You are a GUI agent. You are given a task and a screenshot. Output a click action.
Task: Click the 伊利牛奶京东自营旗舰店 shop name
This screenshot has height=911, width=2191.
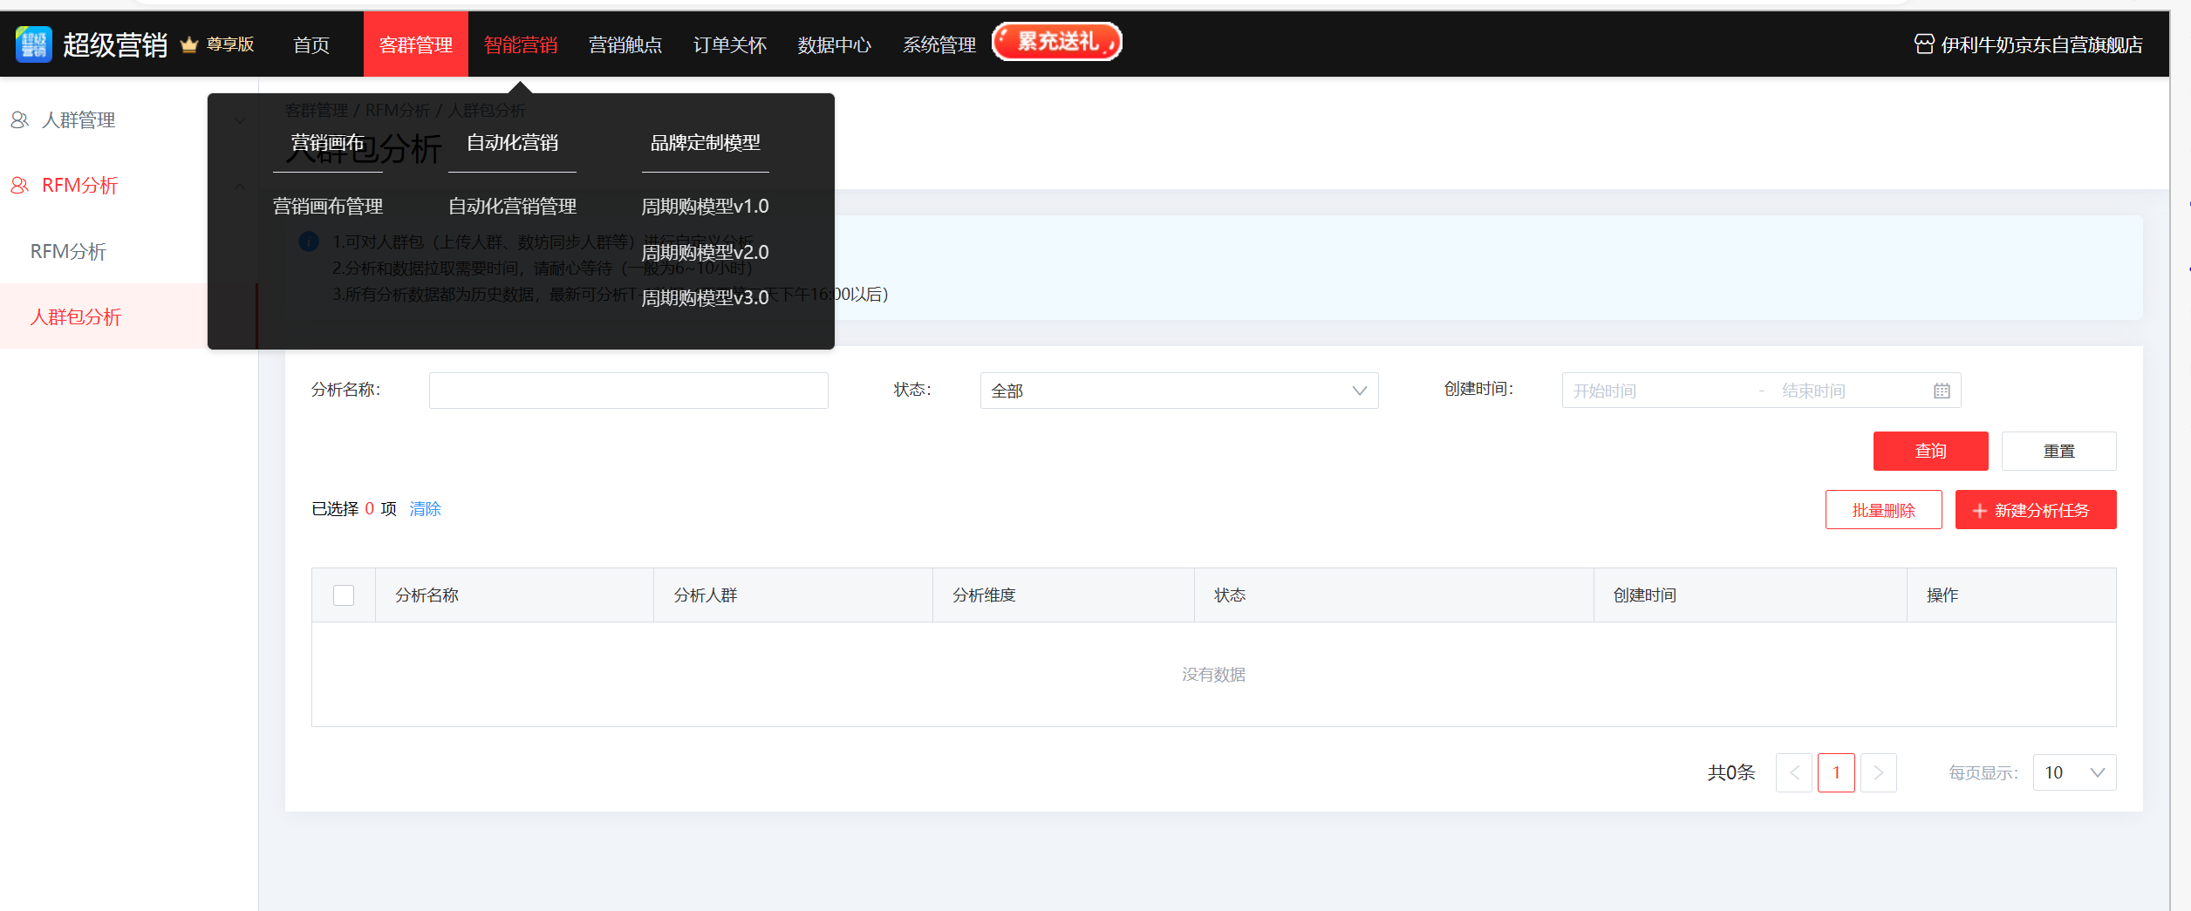pyautogui.click(x=2042, y=44)
